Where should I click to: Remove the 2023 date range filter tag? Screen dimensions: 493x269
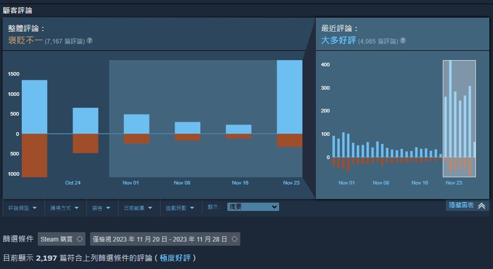point(235,239)
